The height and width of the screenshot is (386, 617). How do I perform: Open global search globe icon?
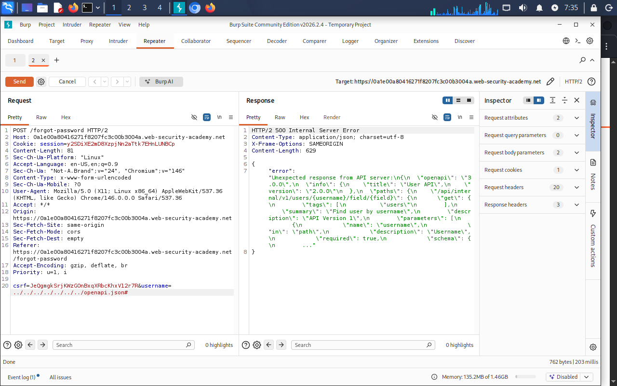pyautogui.click(x=566, y=41)
